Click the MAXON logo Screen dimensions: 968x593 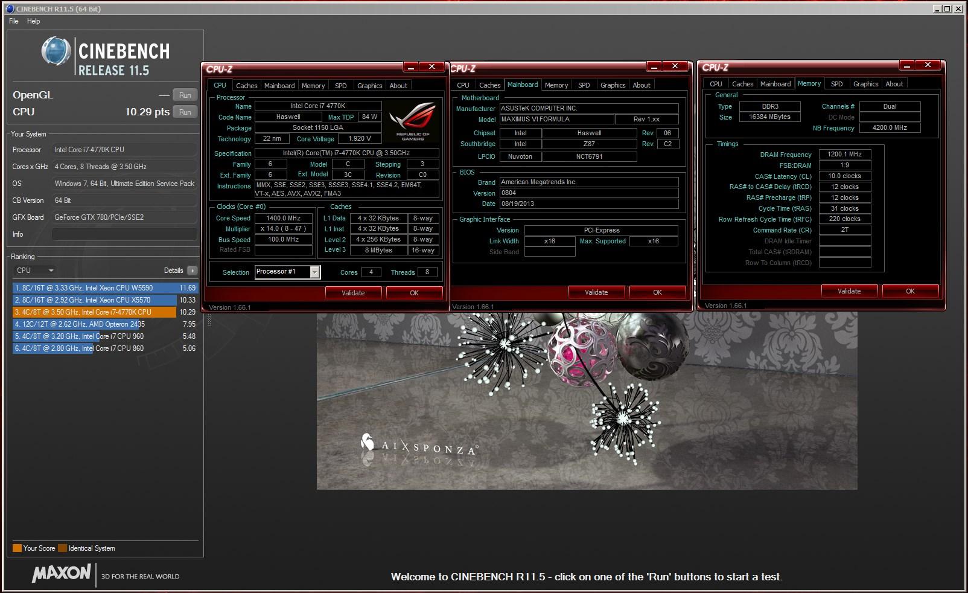(62, 573)
